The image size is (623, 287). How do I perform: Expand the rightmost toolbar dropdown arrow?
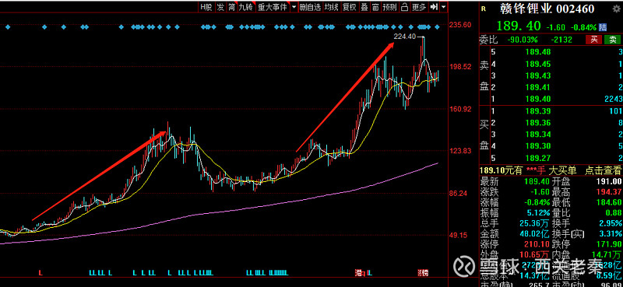coord(443,7)
